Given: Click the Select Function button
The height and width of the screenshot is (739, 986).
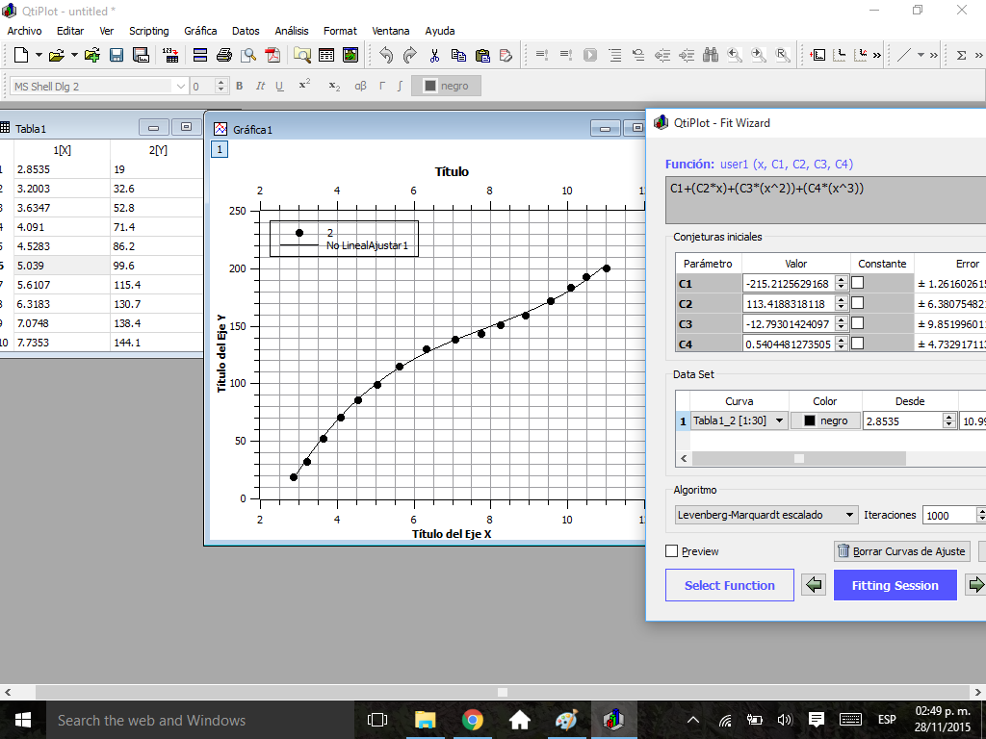Looking at the screenshot, I should tap(730, 585).
